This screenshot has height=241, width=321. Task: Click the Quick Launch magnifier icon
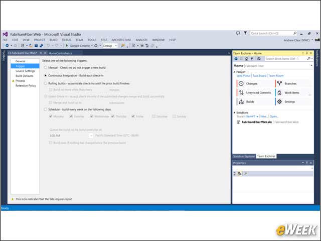click(x=295, y=33)
